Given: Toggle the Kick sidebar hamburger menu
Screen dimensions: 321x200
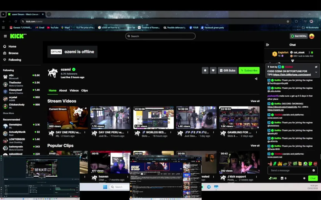Looking at the screenshot, I should [x=5, y=36].
